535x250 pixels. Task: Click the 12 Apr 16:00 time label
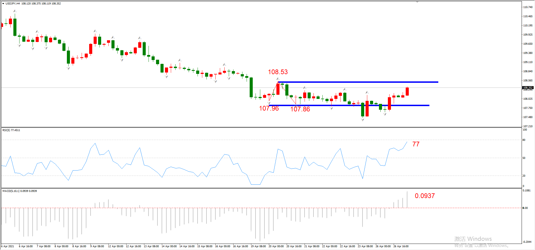pyautogui.click(x=133, y=246)
